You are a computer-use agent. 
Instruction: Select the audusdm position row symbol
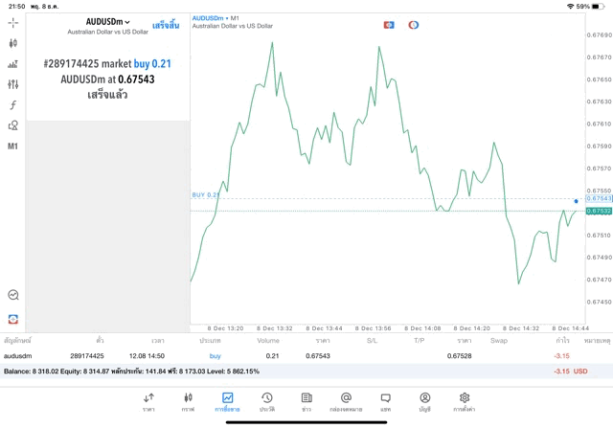[x=17, y=356]
